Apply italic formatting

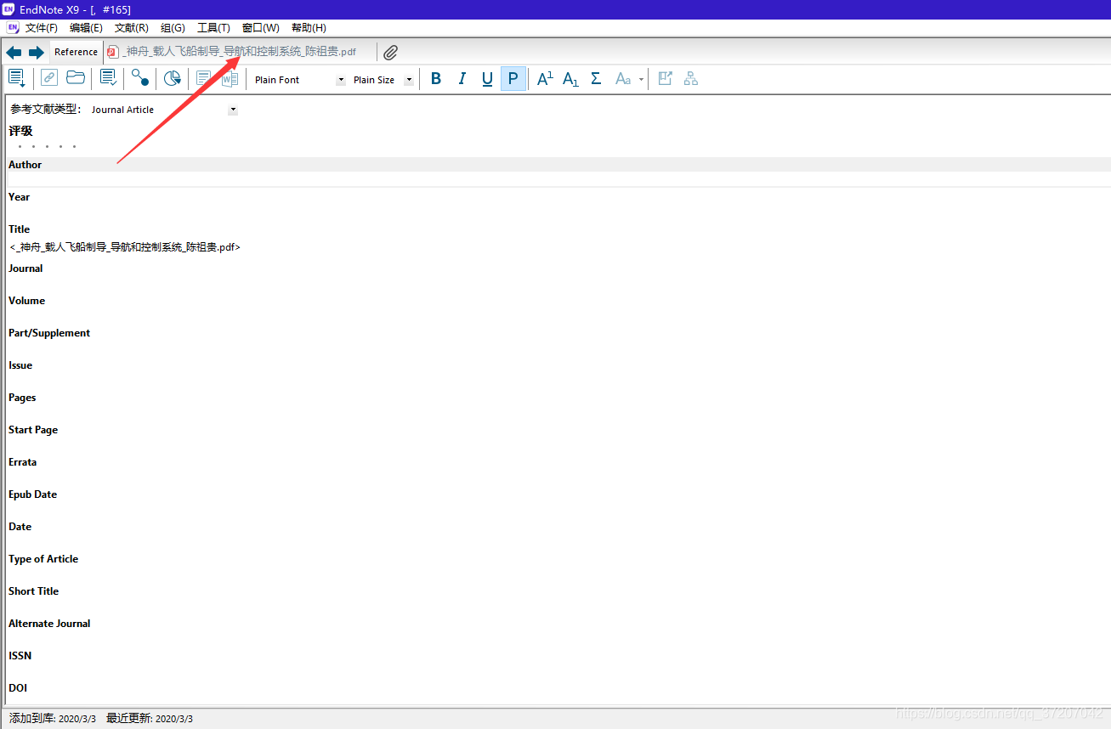pos(462,79)
